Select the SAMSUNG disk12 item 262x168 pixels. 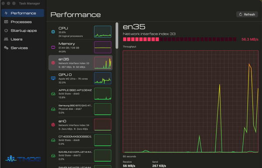[x=80, y=156]
